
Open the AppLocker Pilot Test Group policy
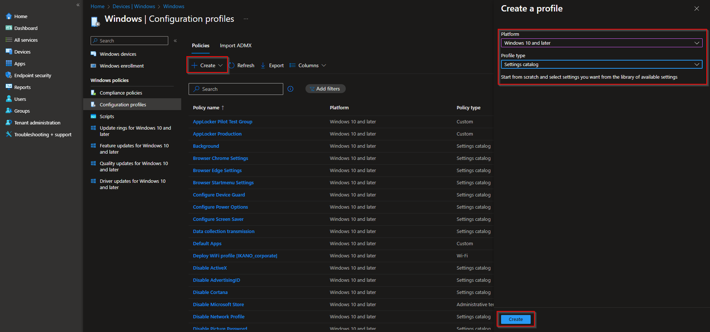223,121
